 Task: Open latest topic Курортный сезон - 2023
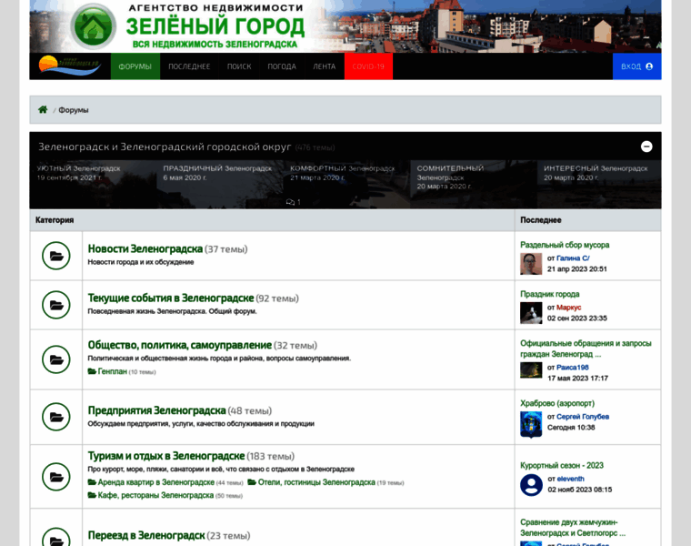[562, 465]
